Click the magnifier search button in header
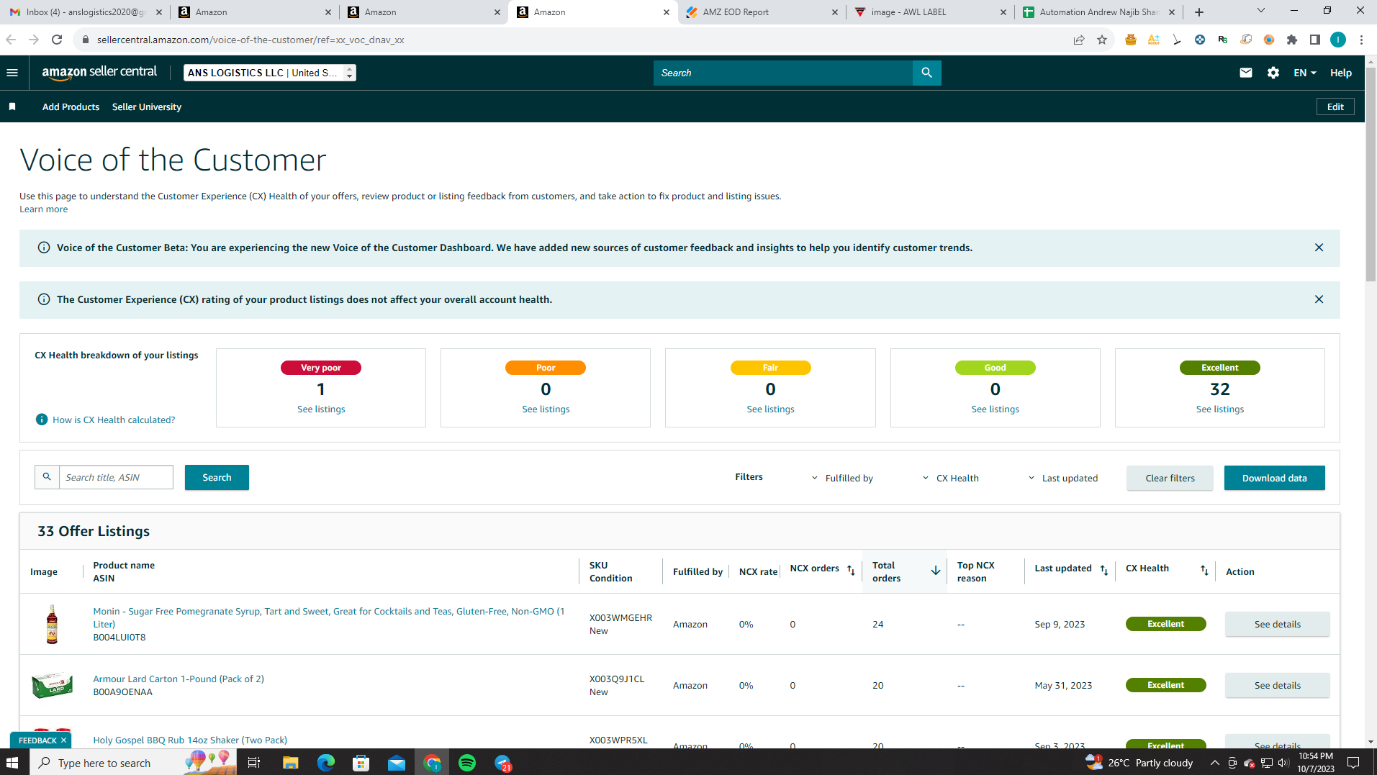Image resolution: width=1377 pixels, height=775 pixels. click(926, 73)
